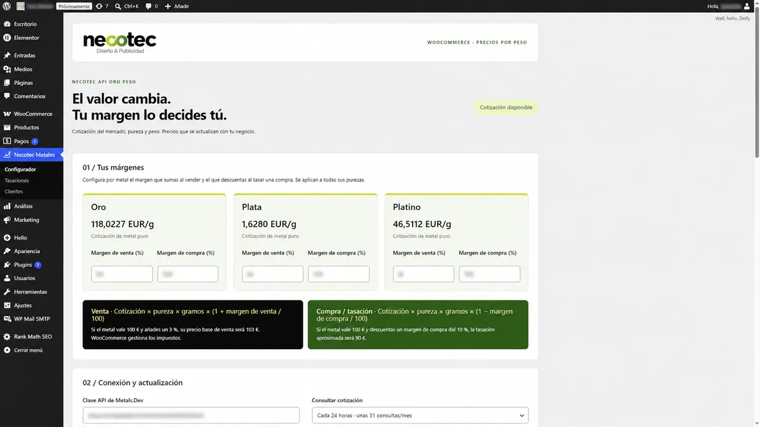Focus the Oro Margen de compra field
Viewport: 760px width, 427px height.
point(187,274)
